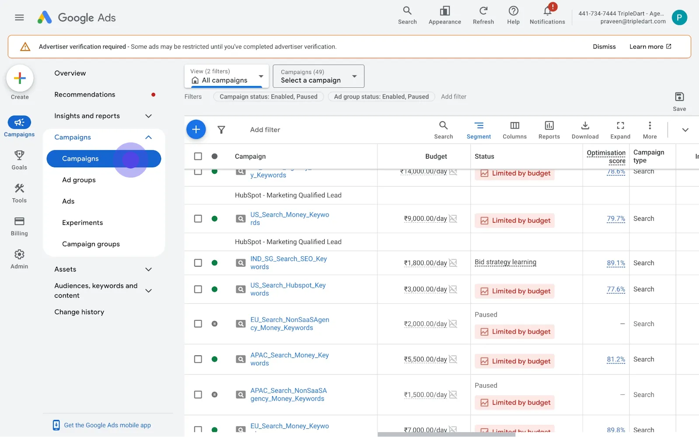Image resolution: width=699 pixels, height=437 pixels.
Task: Go to Ad groups
Action: click(x=79, y=180)
